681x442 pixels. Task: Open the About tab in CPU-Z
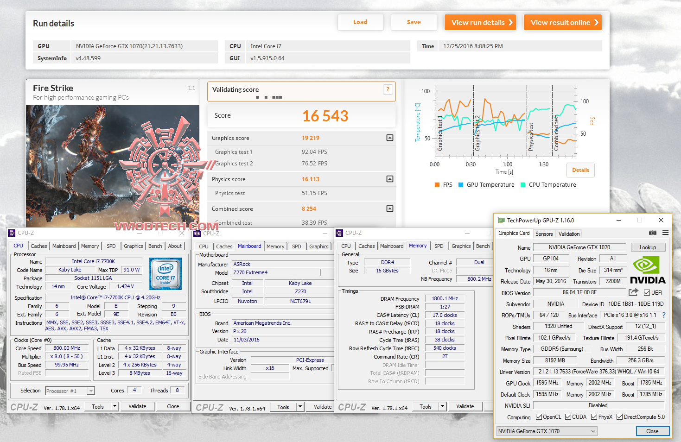click(x=175, y=246)
